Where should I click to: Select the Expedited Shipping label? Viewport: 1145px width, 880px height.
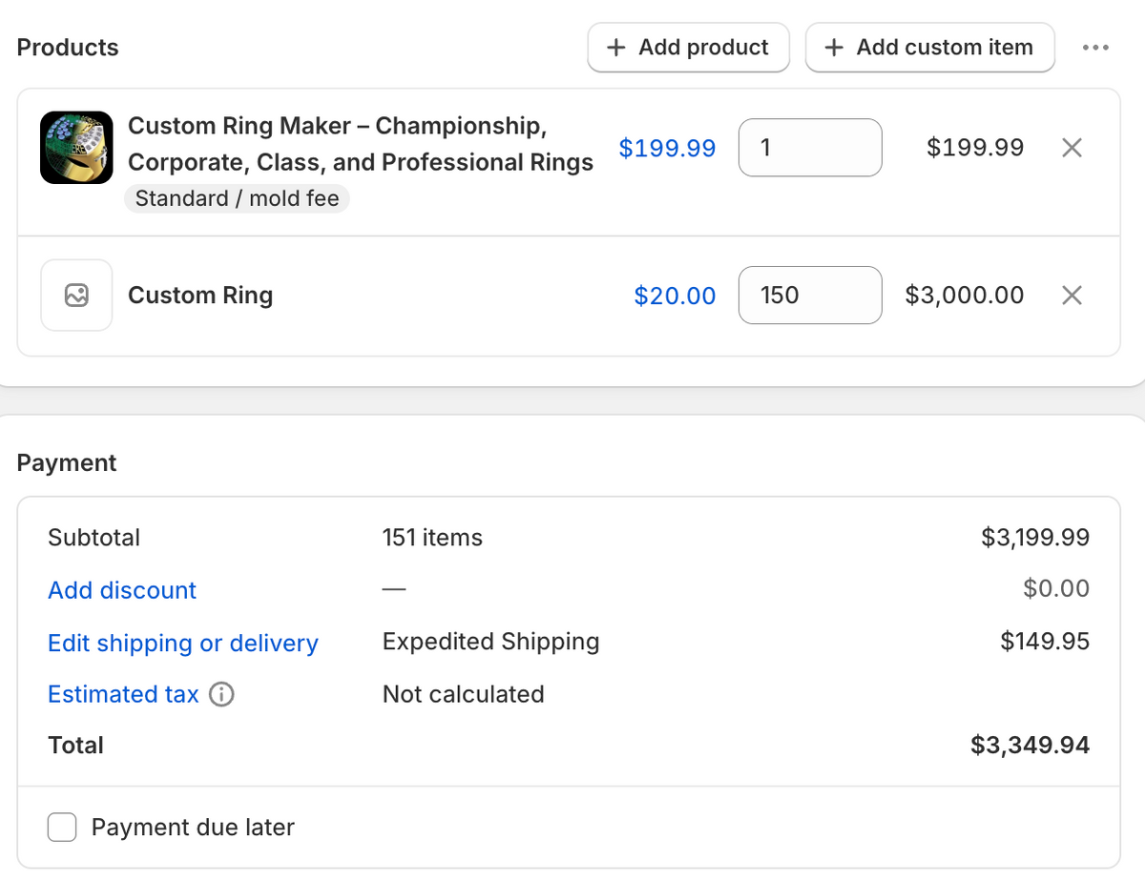pyautogui.click(x=490, y=642)
